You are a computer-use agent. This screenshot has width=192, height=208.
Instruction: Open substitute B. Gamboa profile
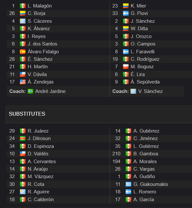pos(146,154)
